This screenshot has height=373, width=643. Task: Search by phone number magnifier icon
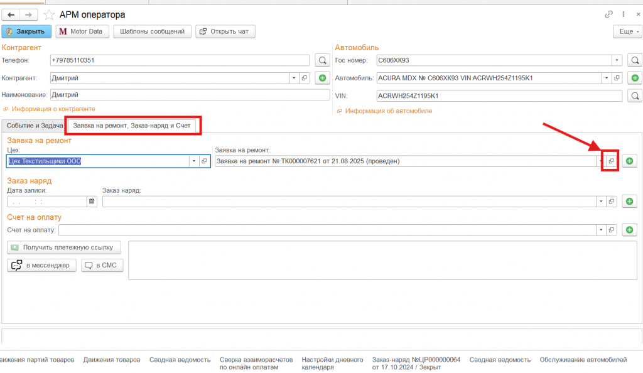pos(321,60)
